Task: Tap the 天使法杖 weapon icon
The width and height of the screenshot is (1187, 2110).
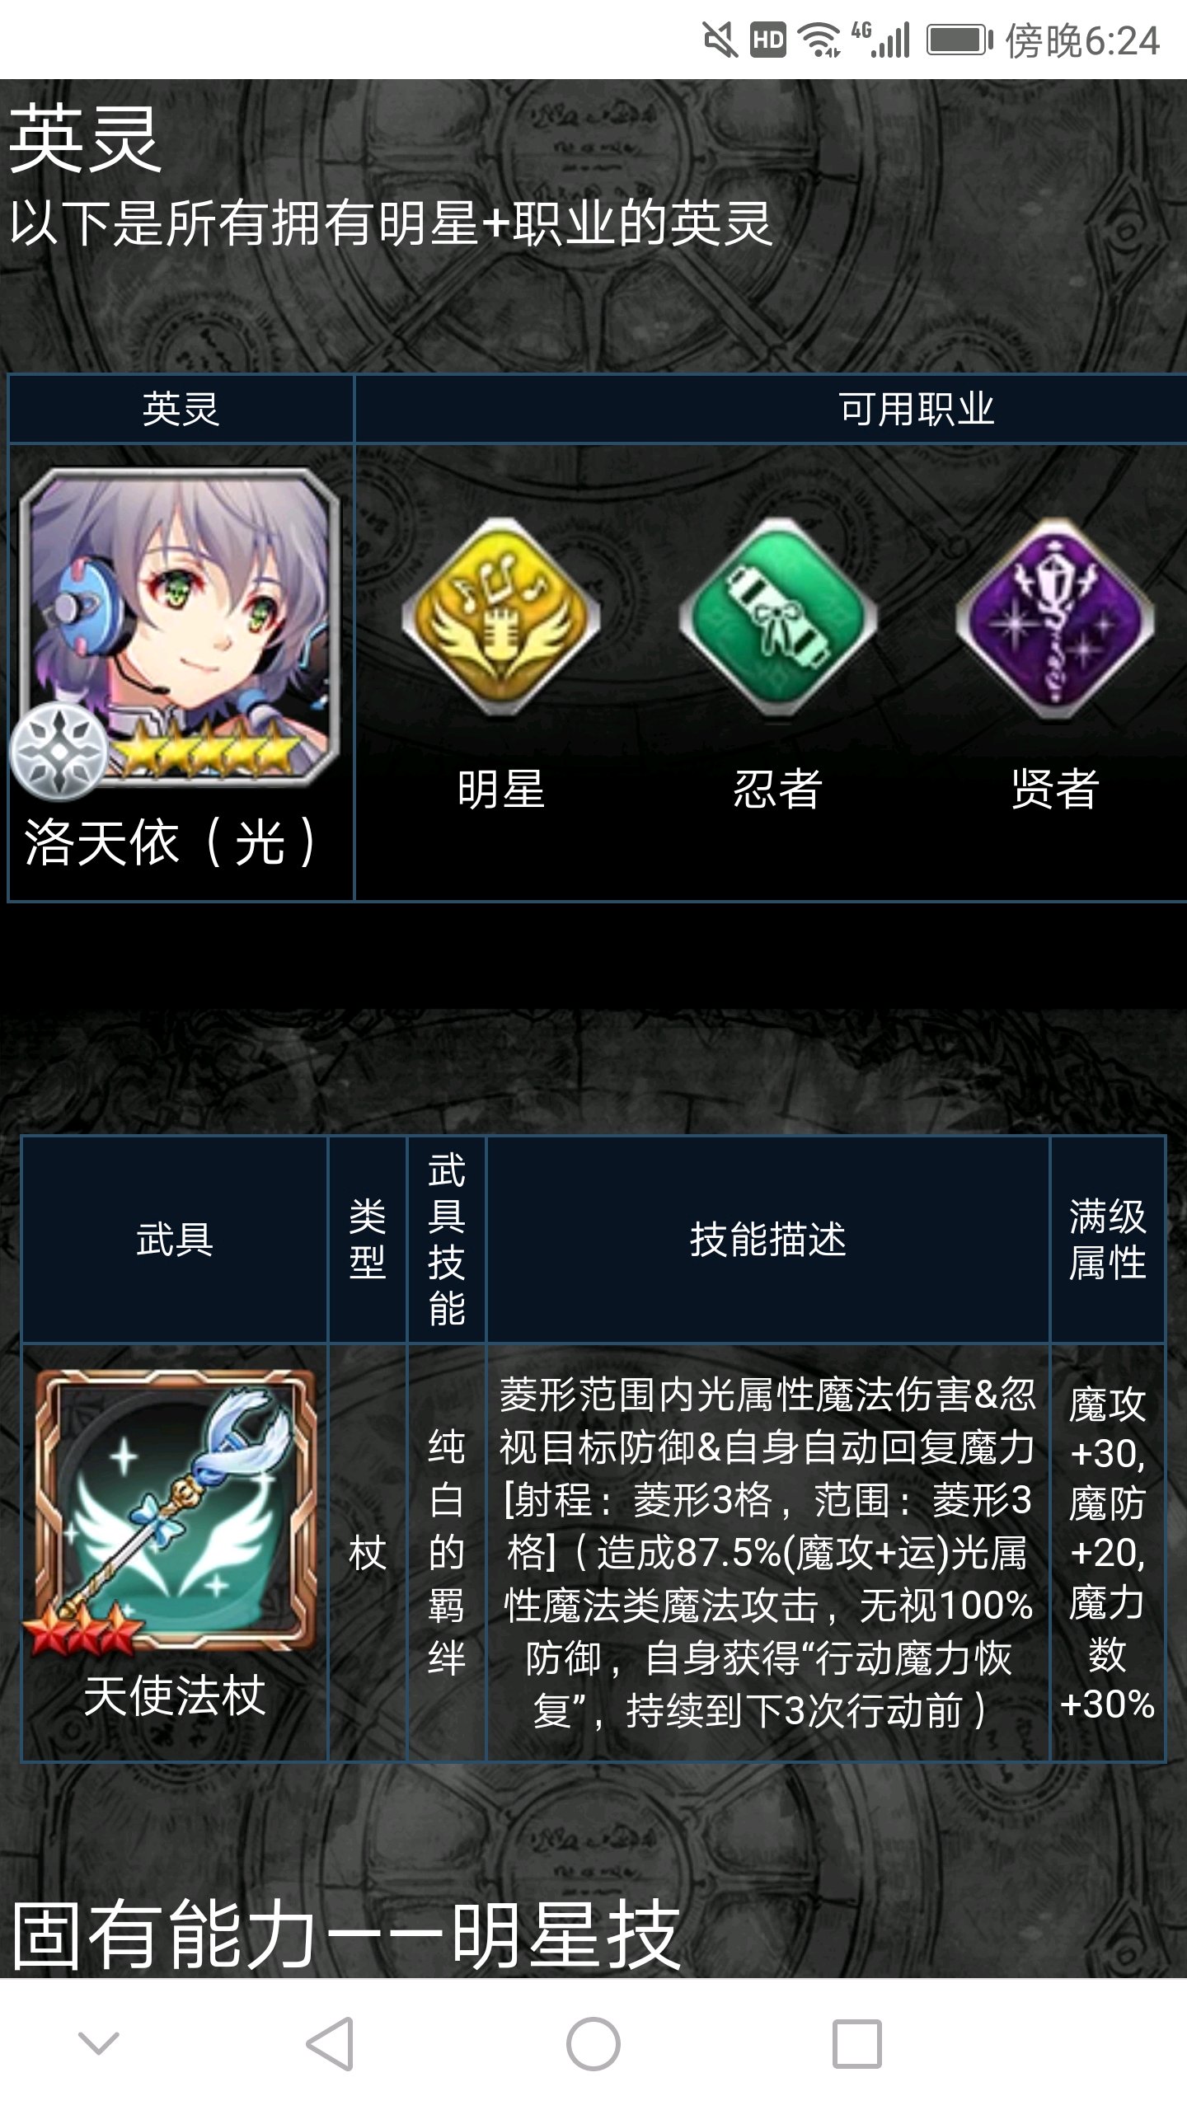Action: click(x=175, y=1512)
